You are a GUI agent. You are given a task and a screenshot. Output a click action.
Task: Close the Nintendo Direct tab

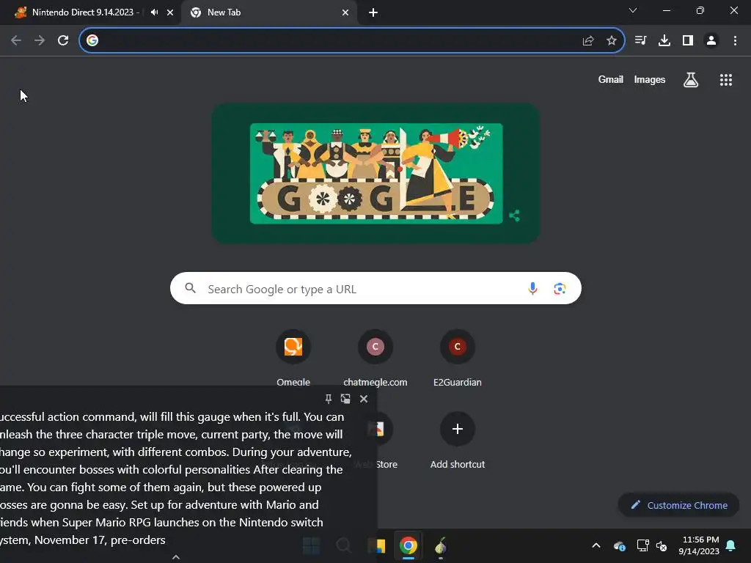tap(170, 12)
